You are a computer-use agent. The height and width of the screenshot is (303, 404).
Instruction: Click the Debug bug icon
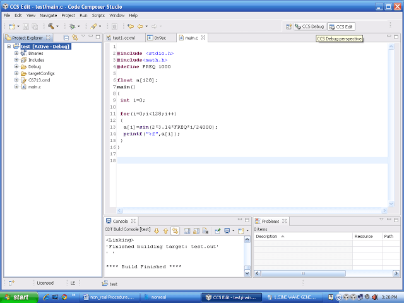[x=72, y=27]
